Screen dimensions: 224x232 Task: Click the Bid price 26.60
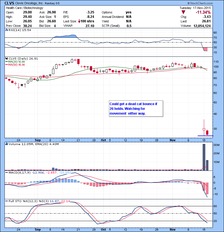coord(52,21)
